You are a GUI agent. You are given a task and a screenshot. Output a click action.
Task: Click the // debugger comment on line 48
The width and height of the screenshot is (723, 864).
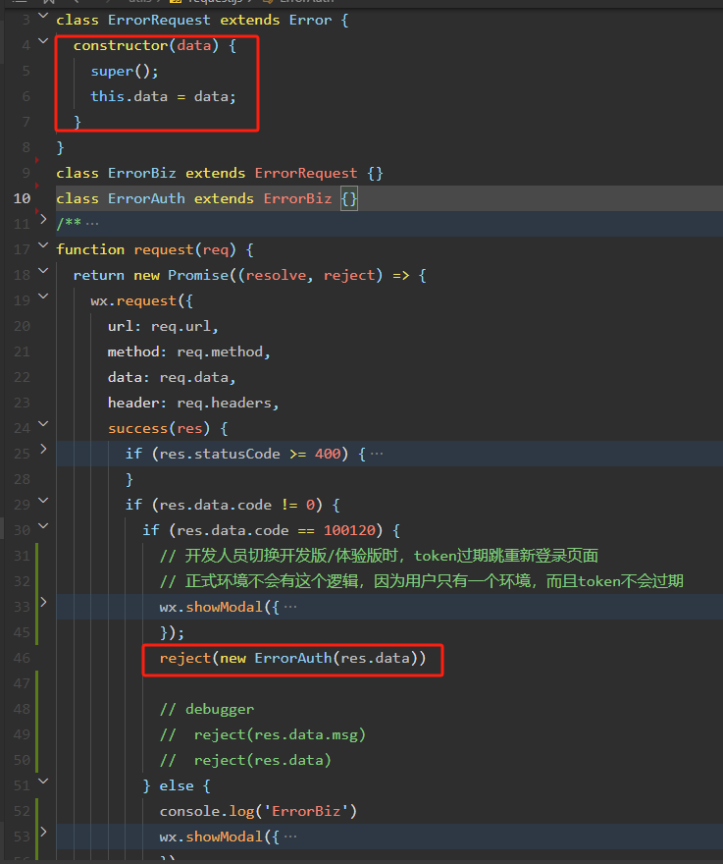tap(206, 709)
